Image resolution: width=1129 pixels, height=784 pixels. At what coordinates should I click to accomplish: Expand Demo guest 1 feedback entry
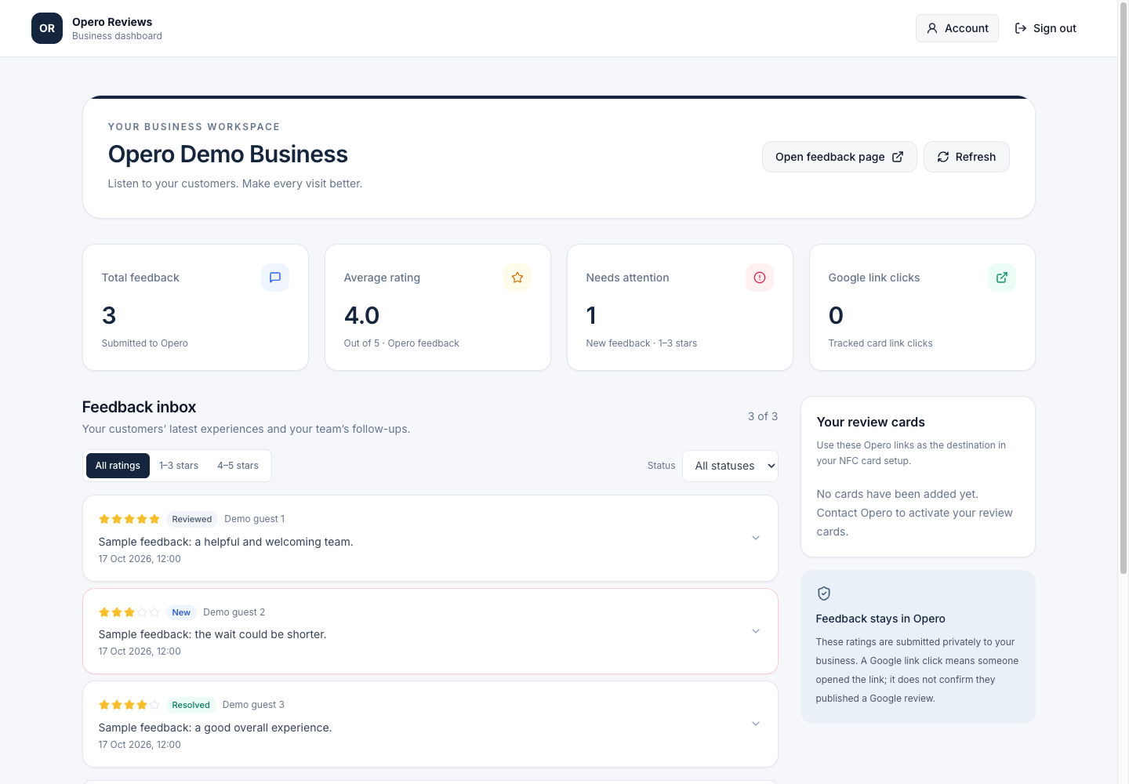(756, 538)
